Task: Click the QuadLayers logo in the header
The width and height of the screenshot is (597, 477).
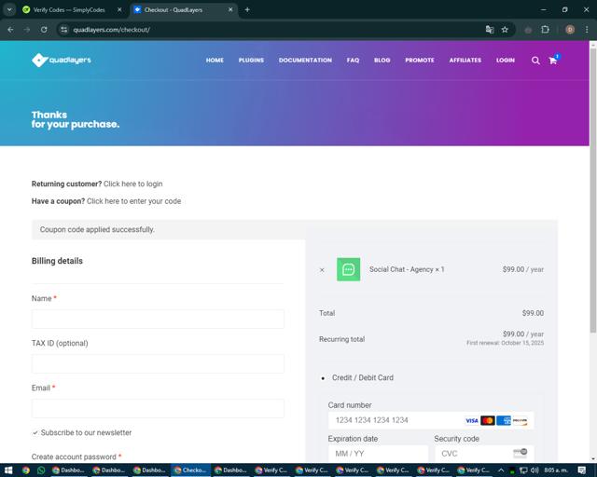Action: 62,61
